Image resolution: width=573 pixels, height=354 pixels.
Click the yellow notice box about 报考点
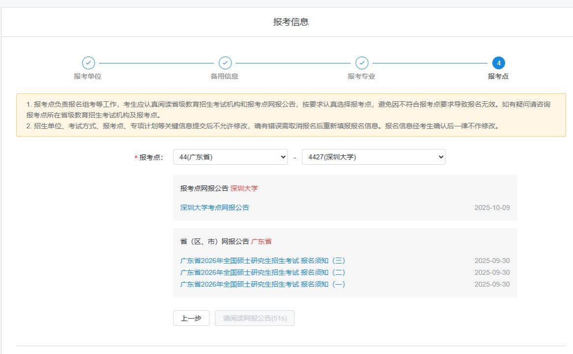pos(291,115)
